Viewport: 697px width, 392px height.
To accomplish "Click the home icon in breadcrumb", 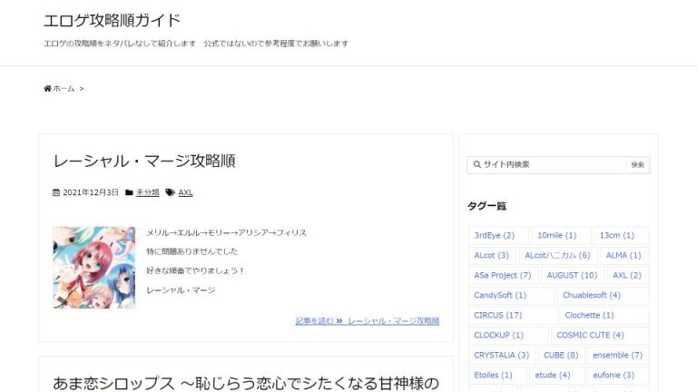I will point(47,89).
